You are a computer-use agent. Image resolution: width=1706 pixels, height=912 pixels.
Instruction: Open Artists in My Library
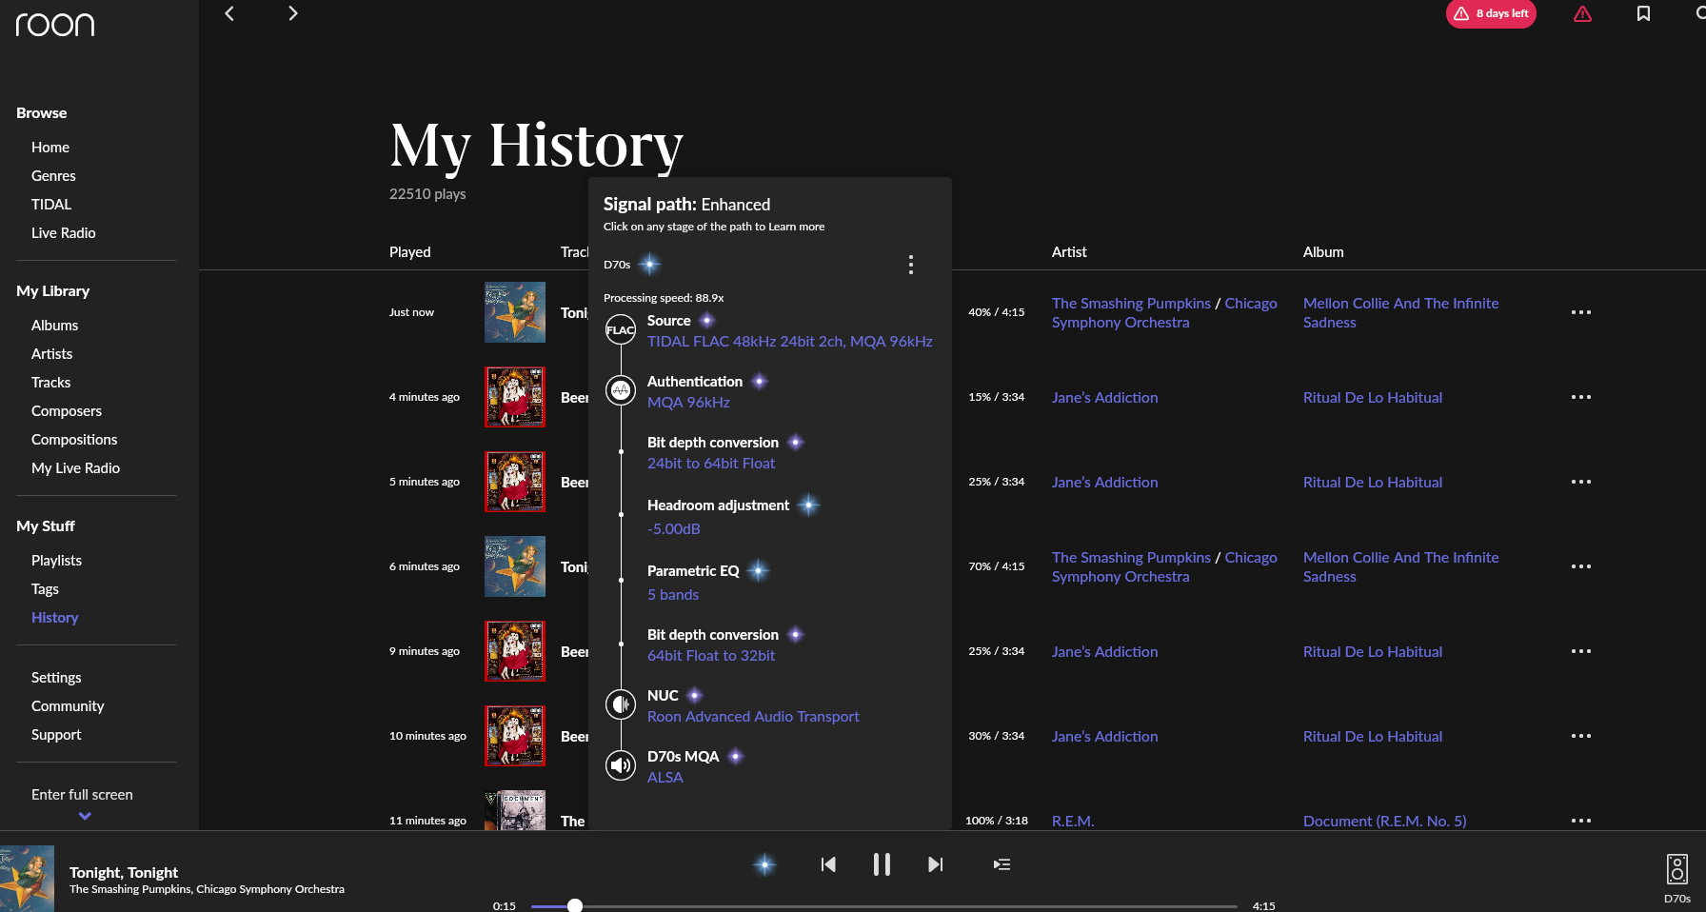click(x=52, y=354)
